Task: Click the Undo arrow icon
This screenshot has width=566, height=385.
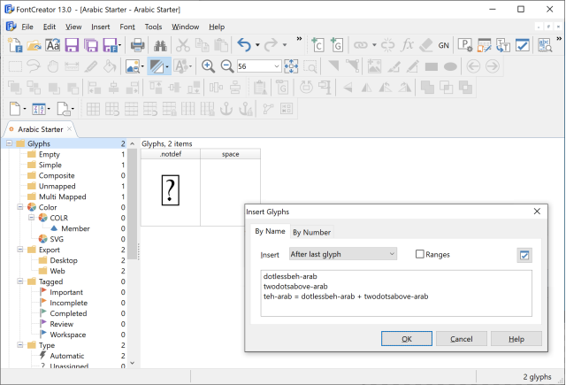Action: 244,45
